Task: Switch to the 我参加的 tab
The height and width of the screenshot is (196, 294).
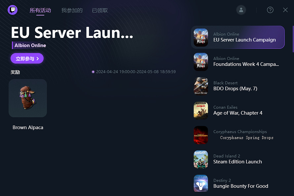Action: click(x=72, y=10)
